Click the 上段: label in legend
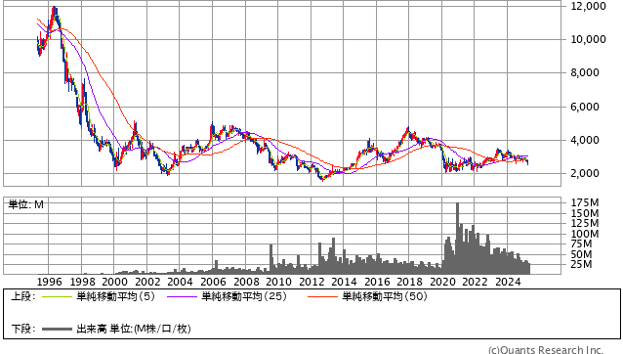 pos(23,296)
